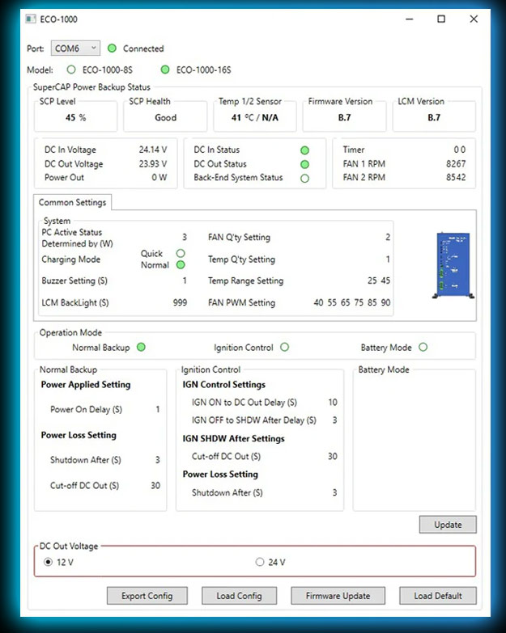Click the Update button

pyautogui.click(x=448, y=525)
